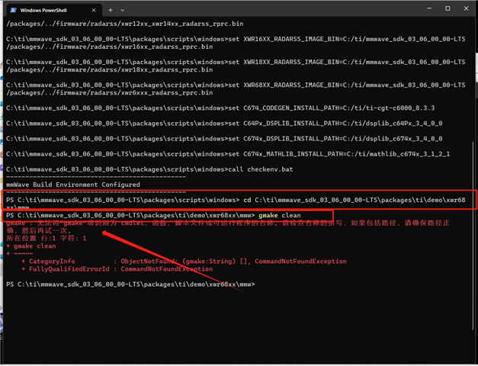The image size is (478, 366).
Task: Click the C64Px_DSPLIB_INSTALL_PATH set line
Action: (x=224, y=124)
